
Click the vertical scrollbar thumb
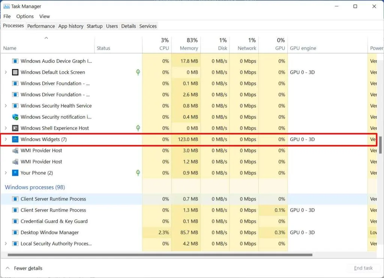[x=380, y=145]
